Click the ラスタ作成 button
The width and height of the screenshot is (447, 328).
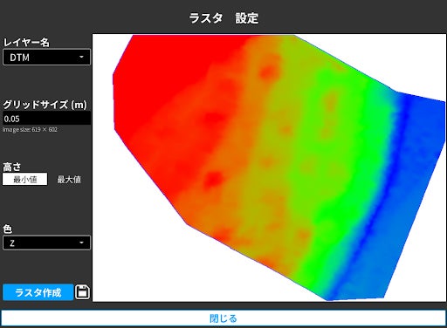[38, 292]
